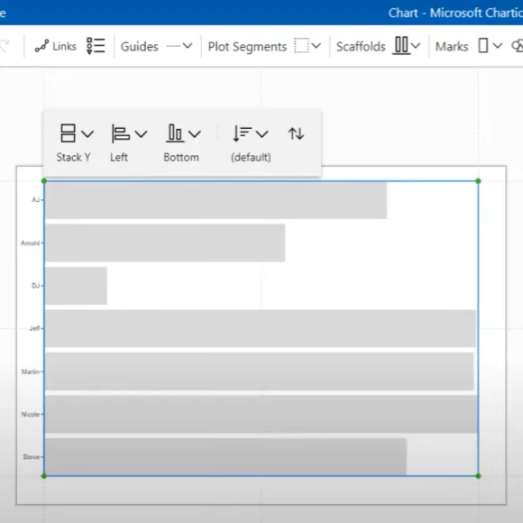Image resolution: width=523 pixels, height=523 pixels.
Task: Select the Guides dashed line icon
Action: coord(173,46)
